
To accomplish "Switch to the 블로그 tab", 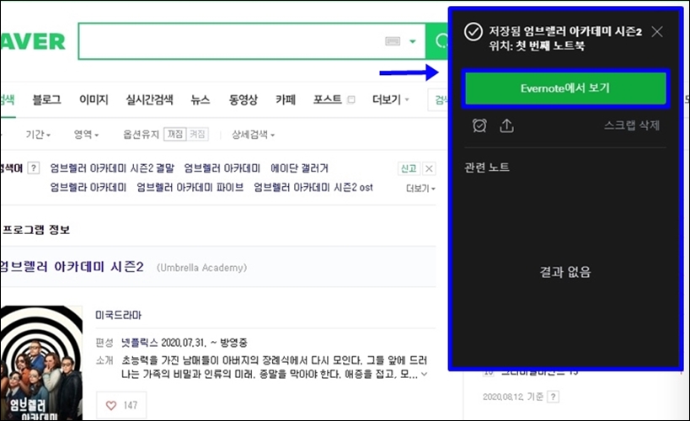I will pos(46,99).
